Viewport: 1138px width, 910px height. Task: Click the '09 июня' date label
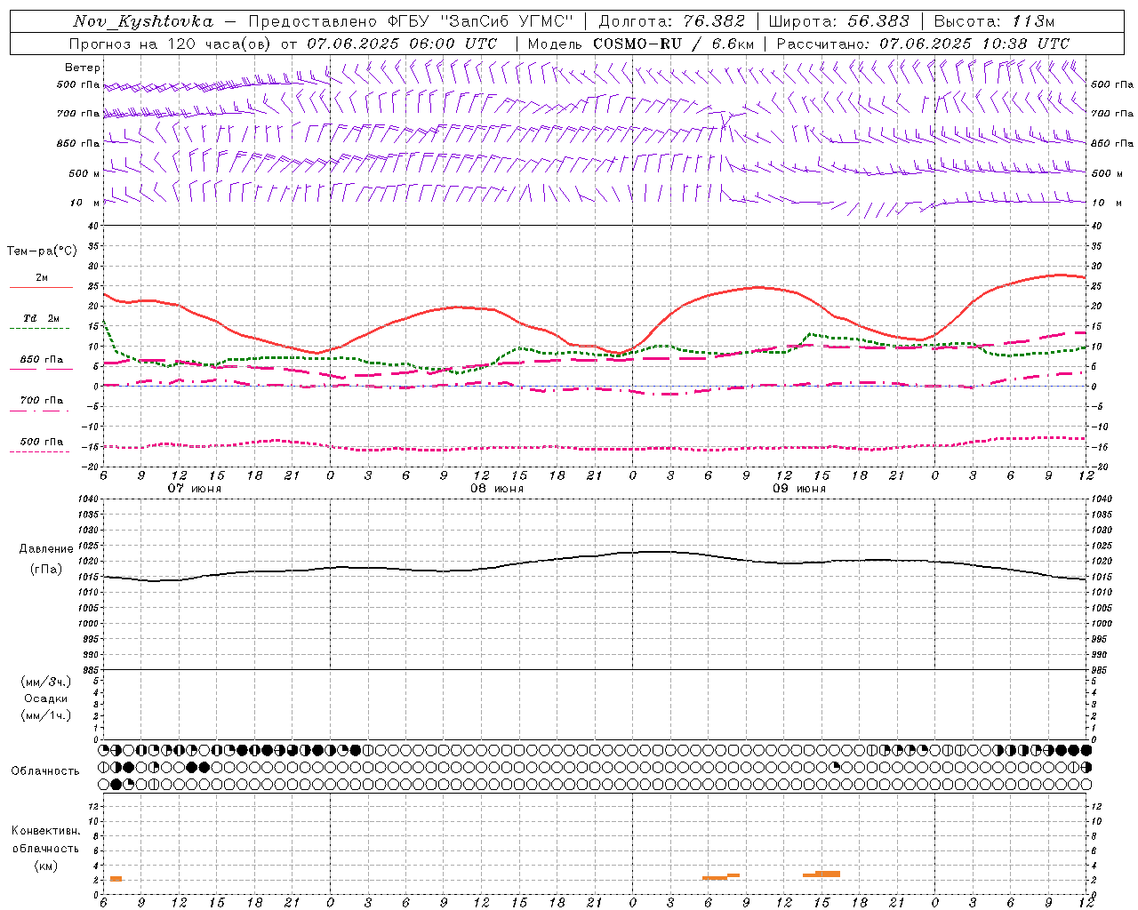tap(798, 489)
